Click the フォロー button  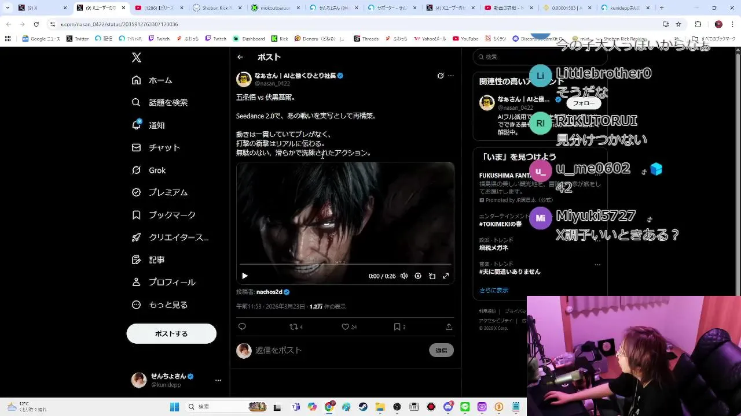point(584,103)
